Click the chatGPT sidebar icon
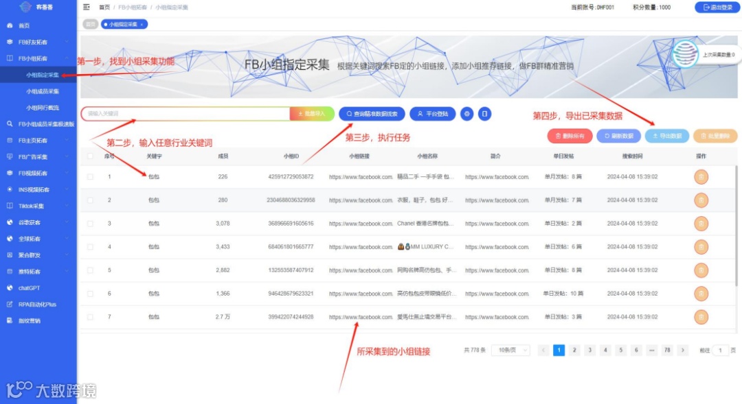Image resolution: width=742 pixels, height=404 pixels. (x=10, y=288)
